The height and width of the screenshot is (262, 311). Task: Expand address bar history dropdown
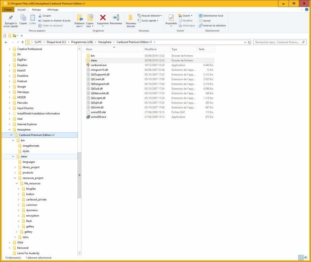pyautogui.click(x=245, y=42)
